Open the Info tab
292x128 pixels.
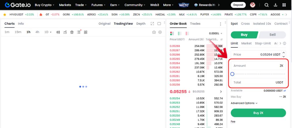coord(21,24)
